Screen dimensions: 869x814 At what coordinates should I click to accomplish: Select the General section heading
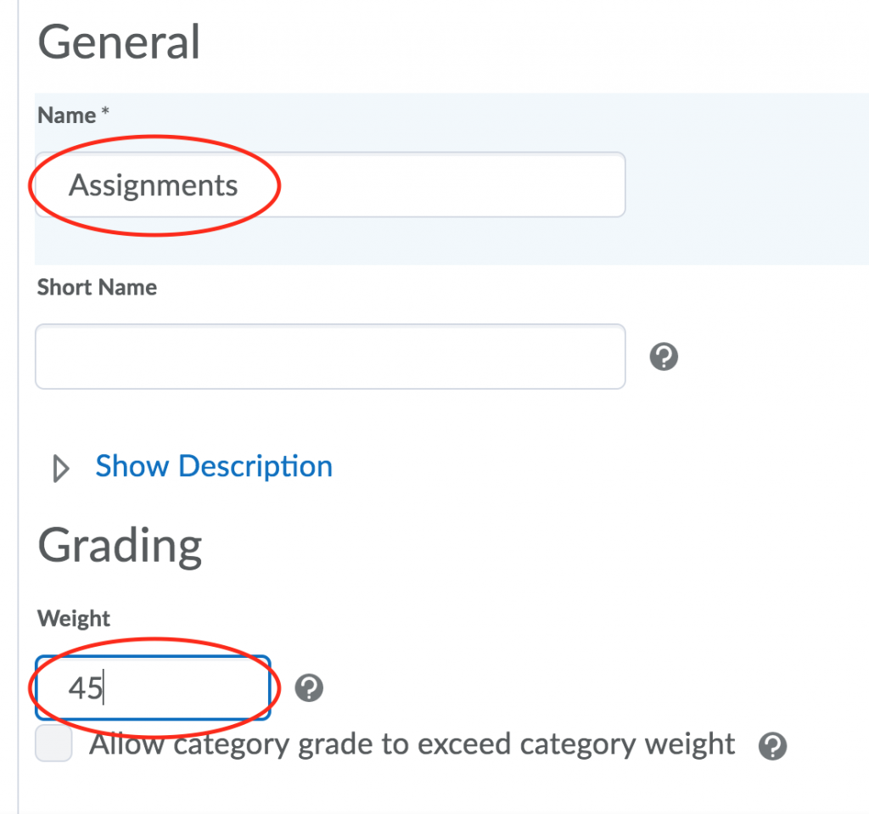119,42
